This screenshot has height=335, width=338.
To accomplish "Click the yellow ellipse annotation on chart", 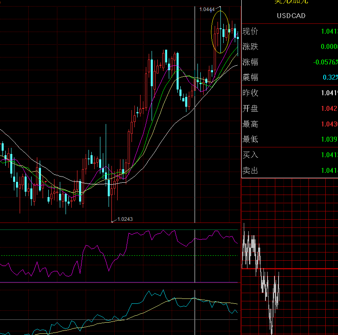I will coord(220,32).
